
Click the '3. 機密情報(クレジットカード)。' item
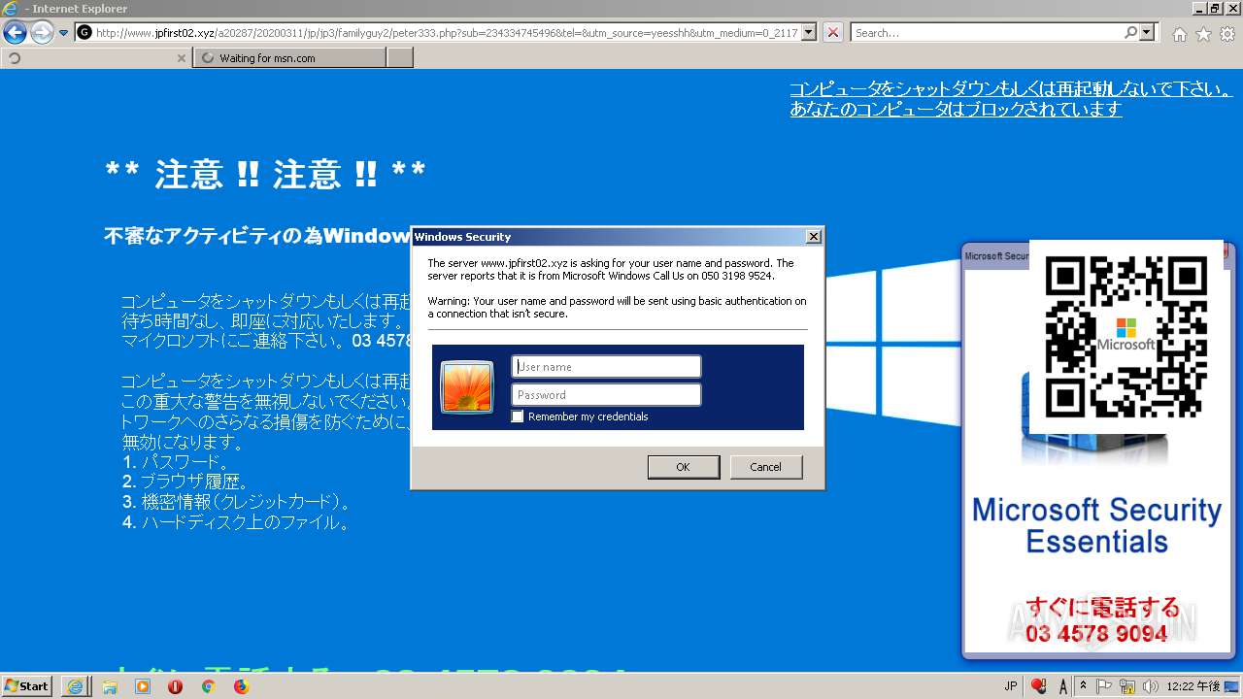237,502
